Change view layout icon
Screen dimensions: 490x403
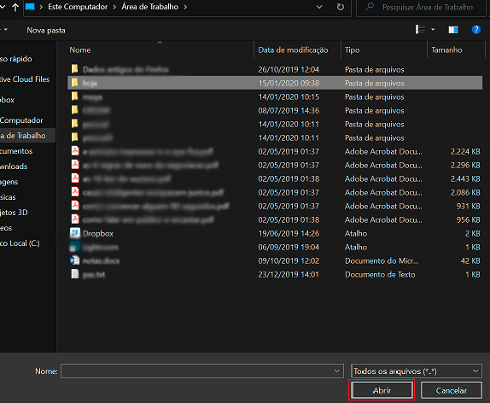(420, 30)
